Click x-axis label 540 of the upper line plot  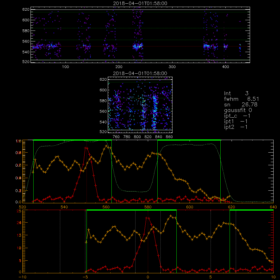pyautogui.click(x=64, y=207)
